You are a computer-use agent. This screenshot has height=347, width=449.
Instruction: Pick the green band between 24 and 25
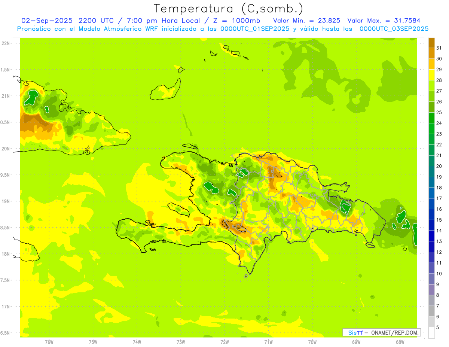click(431, 118)
